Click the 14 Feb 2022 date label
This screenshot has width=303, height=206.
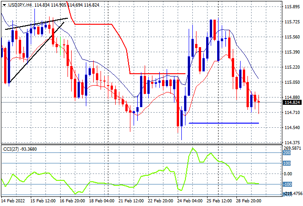point(13,201)
